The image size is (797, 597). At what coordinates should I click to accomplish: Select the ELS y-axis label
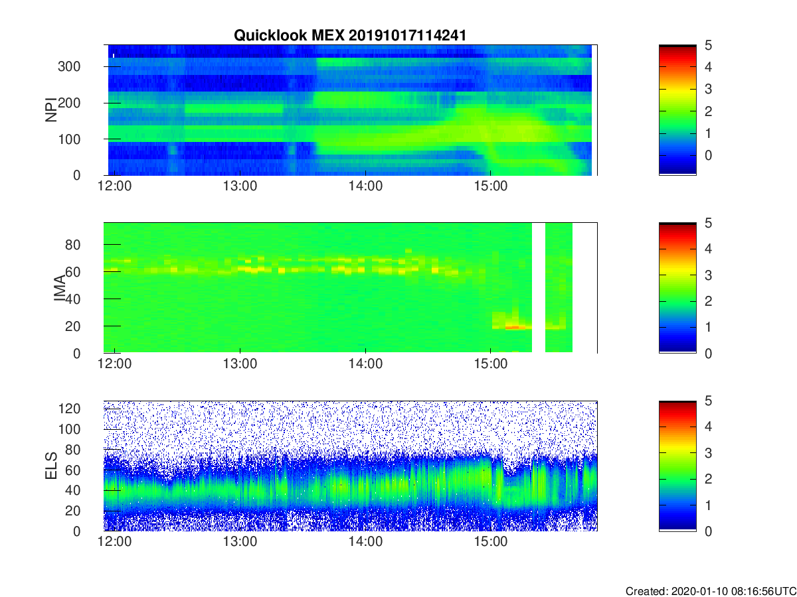click(50, 466)
